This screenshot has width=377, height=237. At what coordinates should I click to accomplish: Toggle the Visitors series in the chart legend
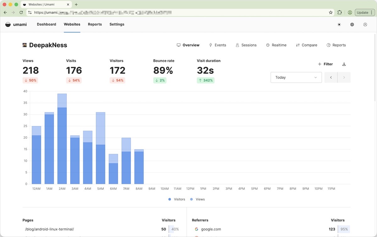click(176, 199)
